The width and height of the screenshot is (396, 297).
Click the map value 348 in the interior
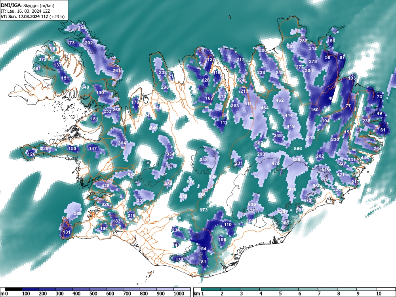pos(204,159)
